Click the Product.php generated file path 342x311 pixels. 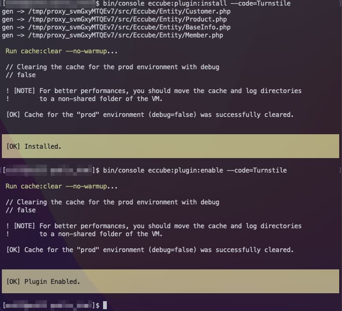tap(127, 19)
